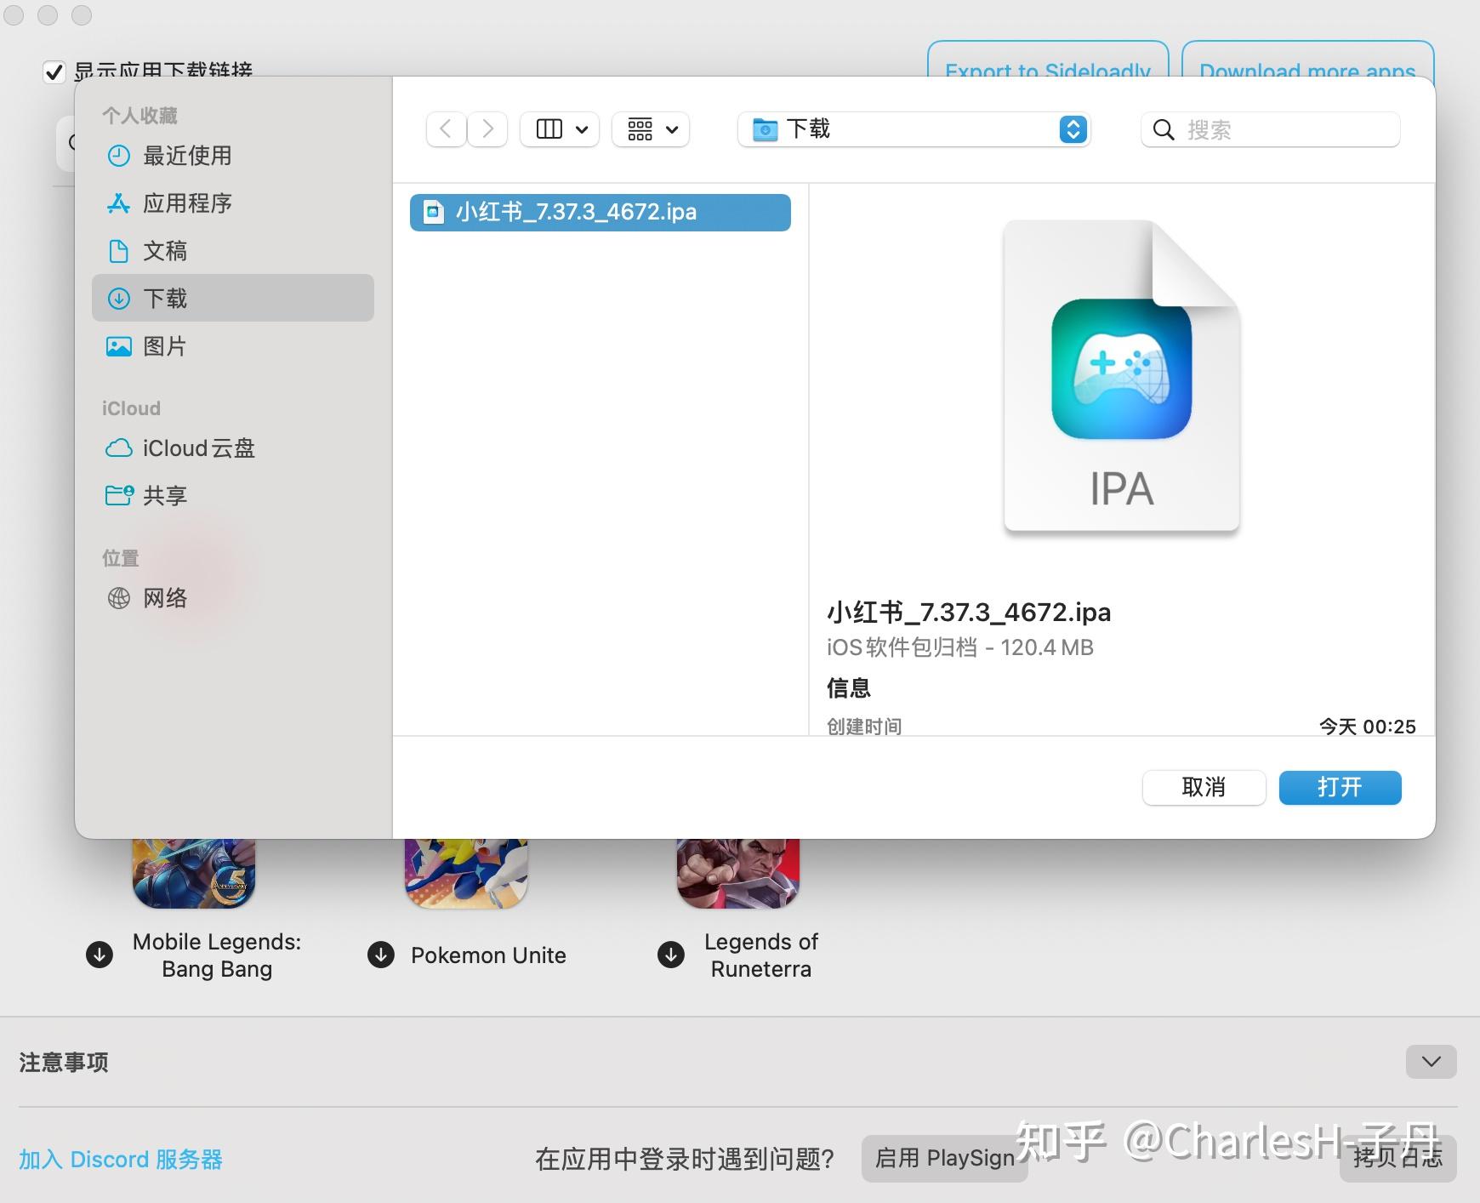Click the download icon beside Pokemon Unite
Screen dimensions: 1480x1203
[380, 955]
